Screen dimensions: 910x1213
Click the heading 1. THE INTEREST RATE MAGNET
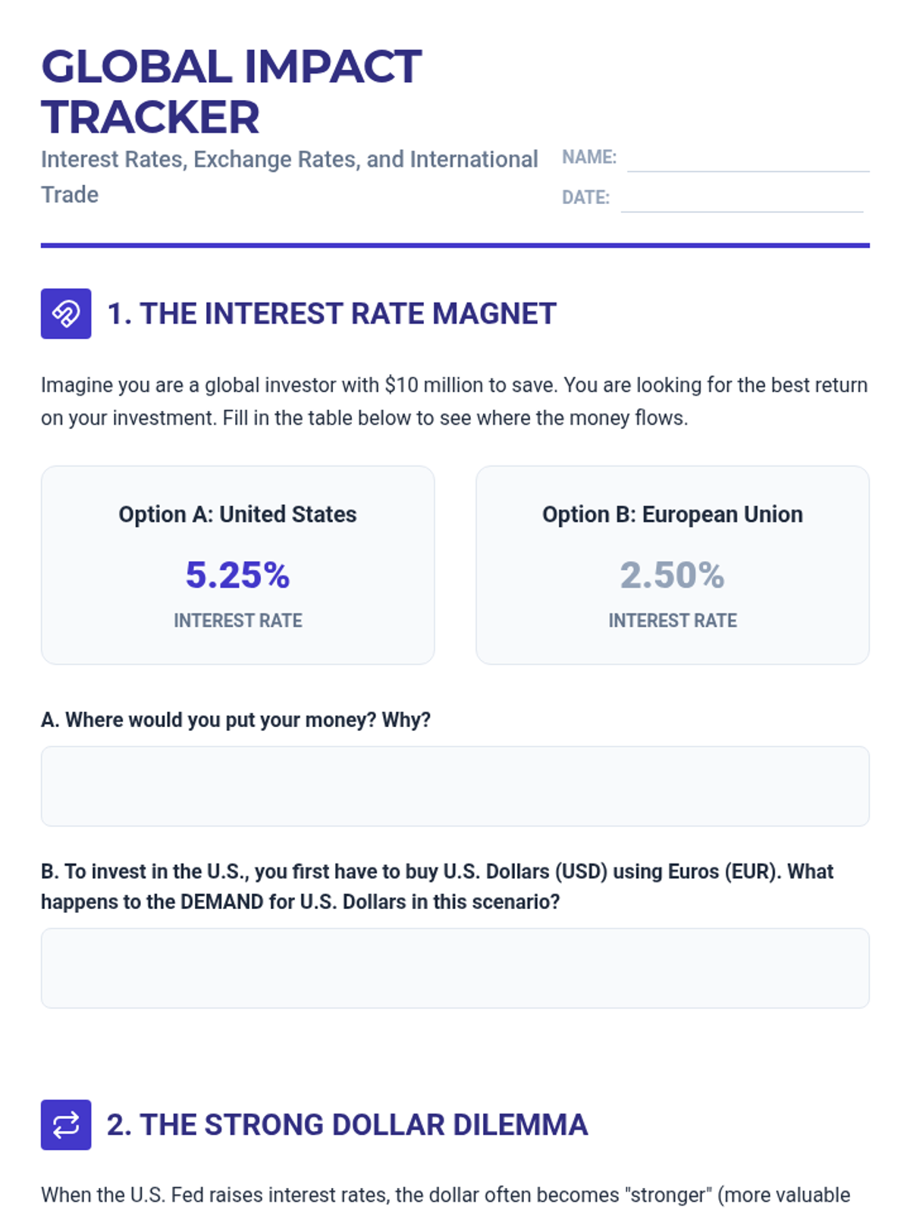331,313
